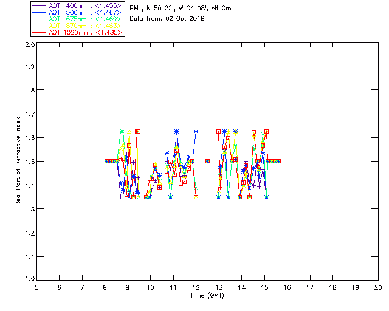Click the 1.2 label on the y-axis
Image resolution: width=389 pixels, height=311 pixels.
[30, 233]
